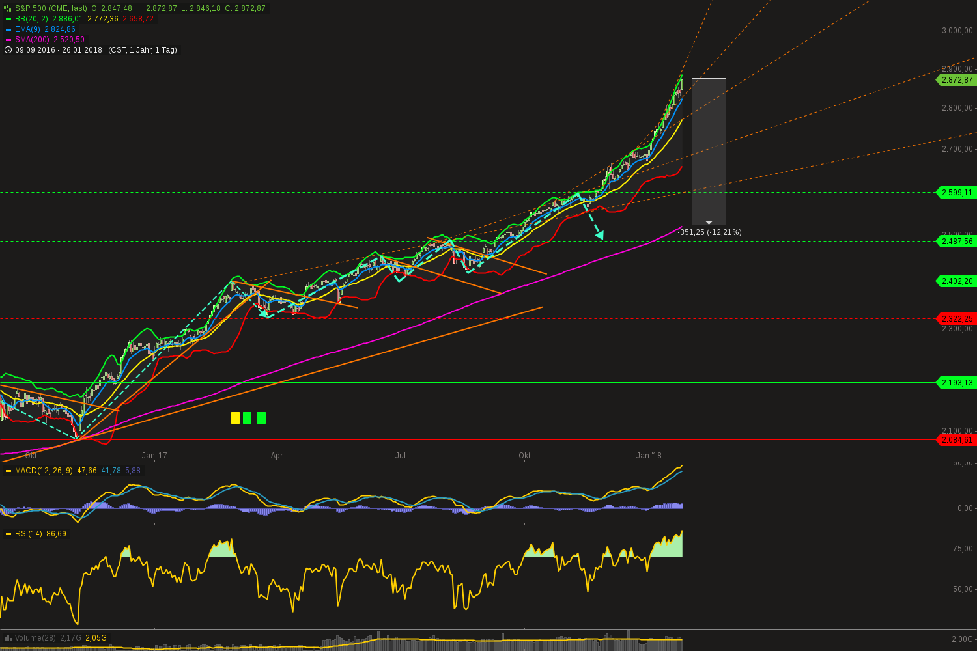This screenshot has width=977, height=651.
Task: Click the 09.09.2016 - 26.01.2018 date range text
Action: pos(60,50)
